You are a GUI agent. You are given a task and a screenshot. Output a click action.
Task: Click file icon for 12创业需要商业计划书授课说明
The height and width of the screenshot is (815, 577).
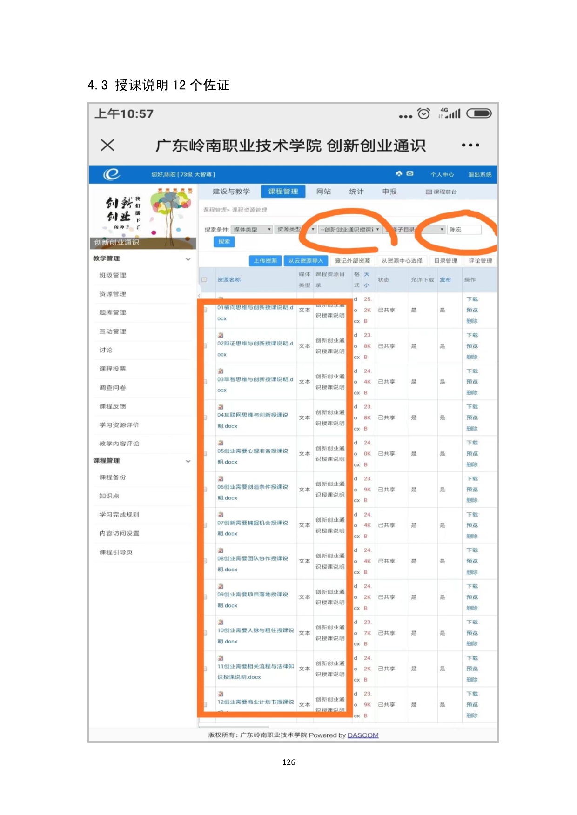tap(221, 694)
